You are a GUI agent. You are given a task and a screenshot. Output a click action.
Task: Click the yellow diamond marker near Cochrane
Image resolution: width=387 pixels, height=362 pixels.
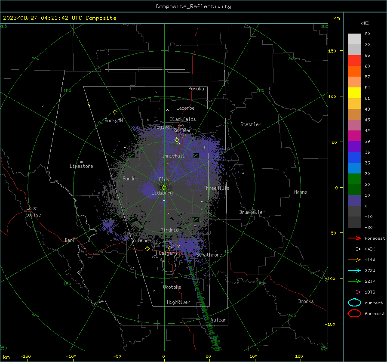coord(147,248)
